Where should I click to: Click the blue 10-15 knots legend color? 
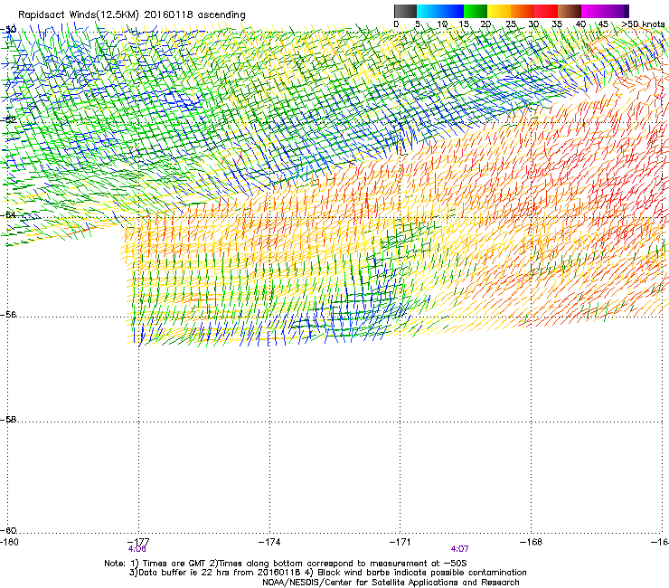click(452, 11)
